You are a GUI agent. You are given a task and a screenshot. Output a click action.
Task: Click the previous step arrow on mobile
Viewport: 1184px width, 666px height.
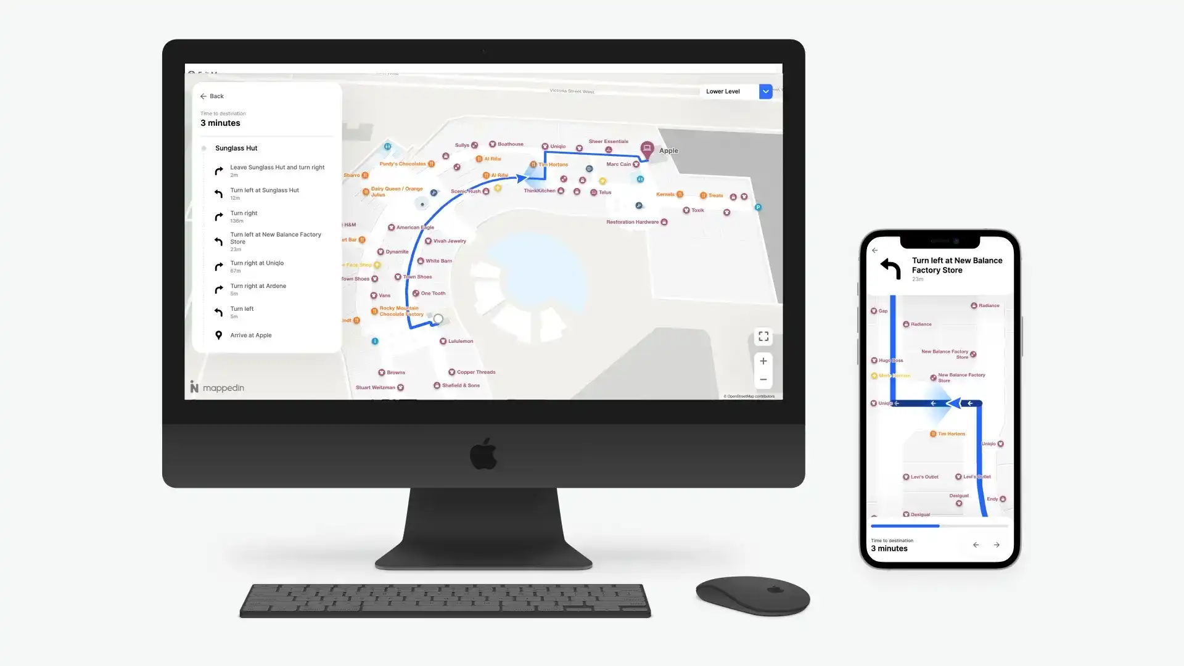975,545
